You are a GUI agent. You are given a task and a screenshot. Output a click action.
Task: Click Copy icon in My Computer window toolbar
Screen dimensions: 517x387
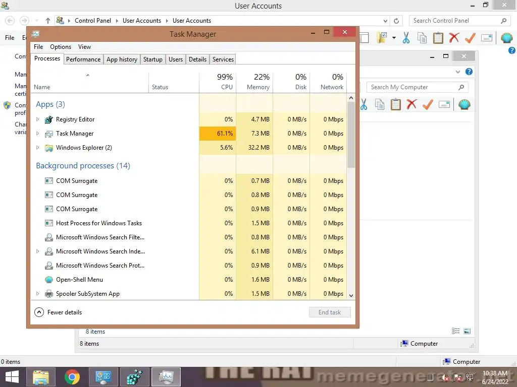pyautogui.click(x=380, y=105)
